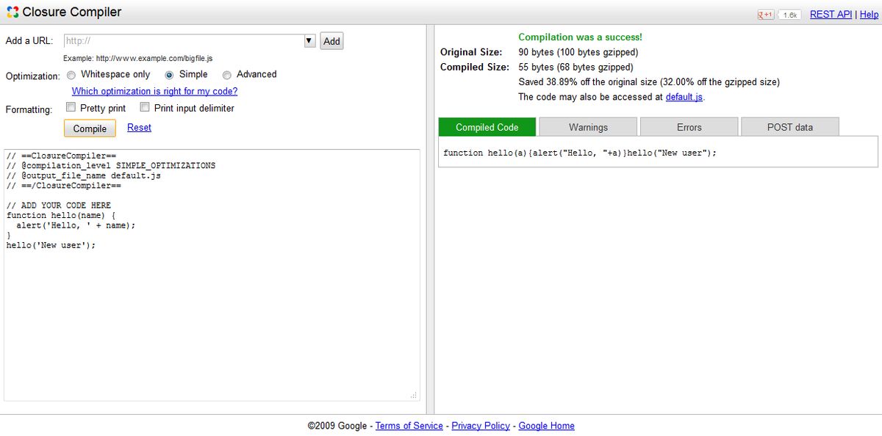Enable the Pretty print checkbox

(71, 107)
